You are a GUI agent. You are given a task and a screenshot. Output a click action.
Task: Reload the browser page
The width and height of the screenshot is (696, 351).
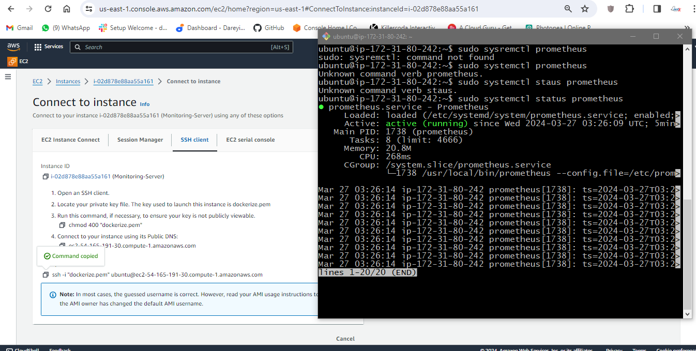point(48,9)
